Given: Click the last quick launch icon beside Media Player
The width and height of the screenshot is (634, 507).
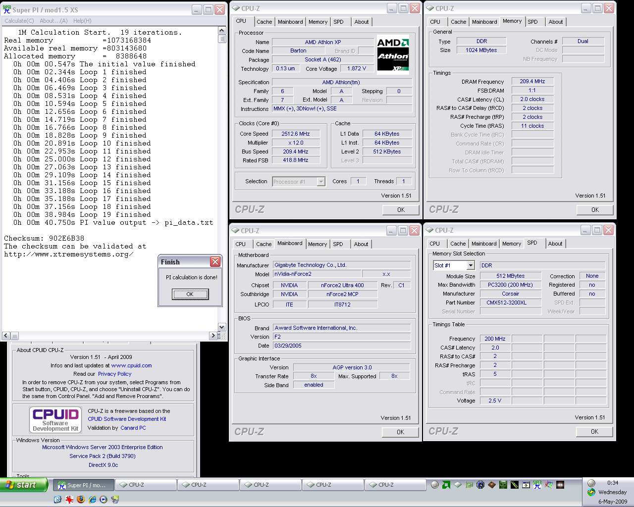Looking at the screenshot, I should [x=115, y=500].
